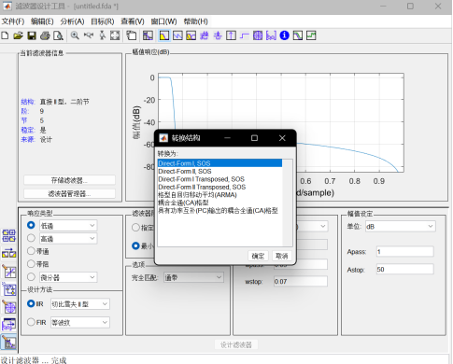This screenshot has height=364, width=453.
Task: Open the Pole/Zero Plot toolbar icon
Action: tap(258, 35)
